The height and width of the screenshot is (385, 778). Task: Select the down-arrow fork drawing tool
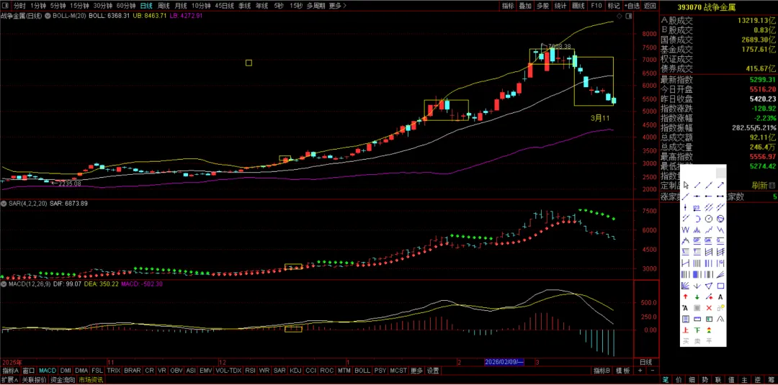pos(697,286)
